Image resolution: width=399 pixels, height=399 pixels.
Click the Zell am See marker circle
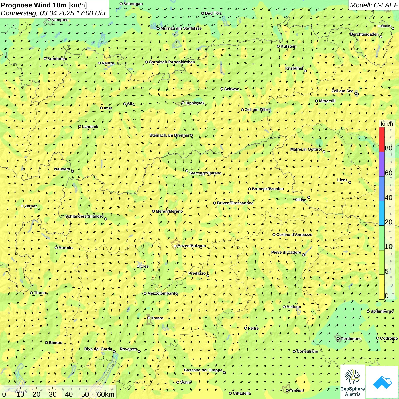click(356, 93)
